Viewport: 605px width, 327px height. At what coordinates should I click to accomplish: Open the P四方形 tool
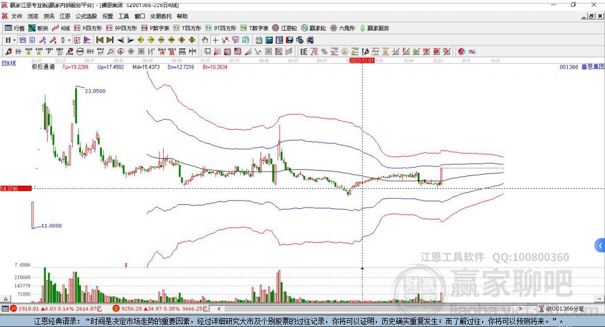pos(88,28)
